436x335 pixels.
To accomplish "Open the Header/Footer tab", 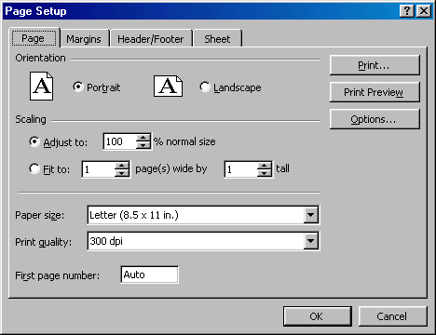I will tap(151, 39).
